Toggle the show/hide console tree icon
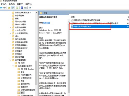This screenshot has height=96, width=129. 13,8
